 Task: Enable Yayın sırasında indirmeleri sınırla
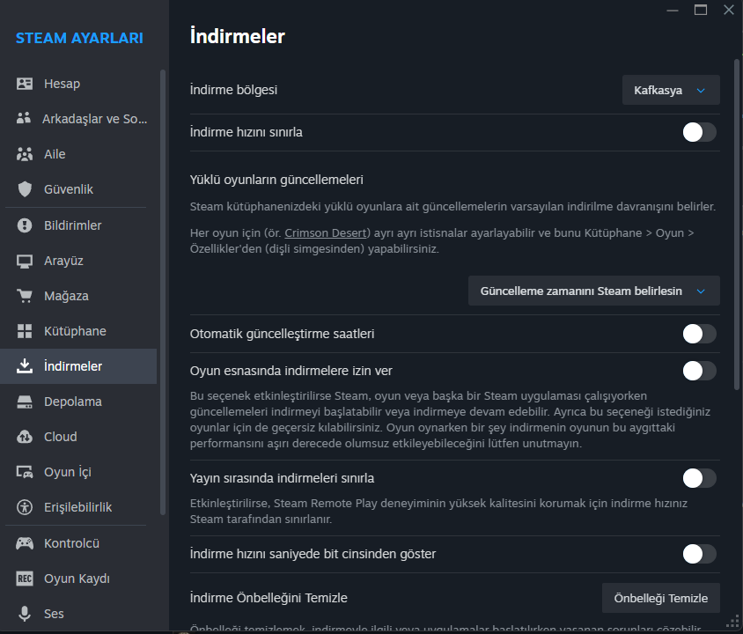pos(699,478)
